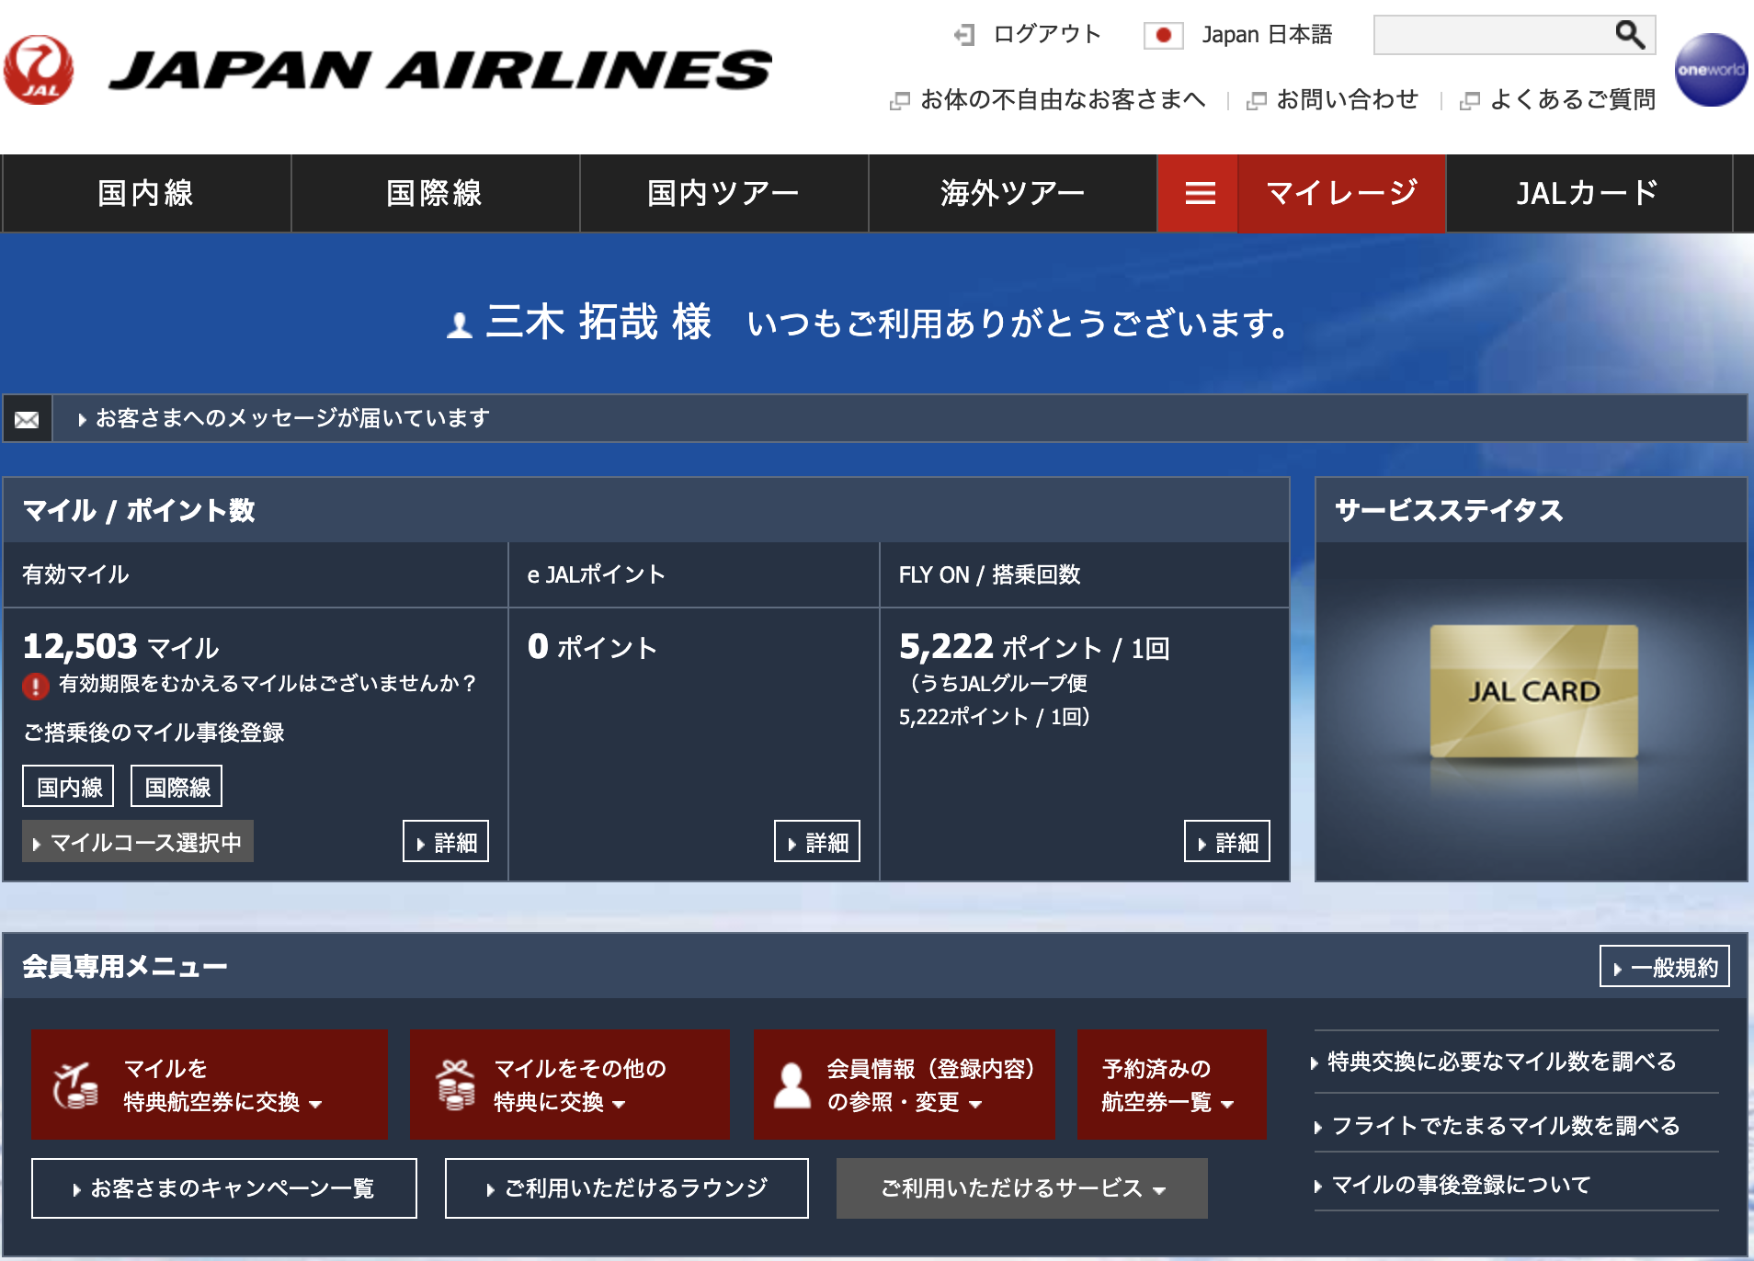Click 有効期限をむかえるマイルはございませんか？ link
The height and width of the screenshot is (1261, 1754).
pos(268,684)
